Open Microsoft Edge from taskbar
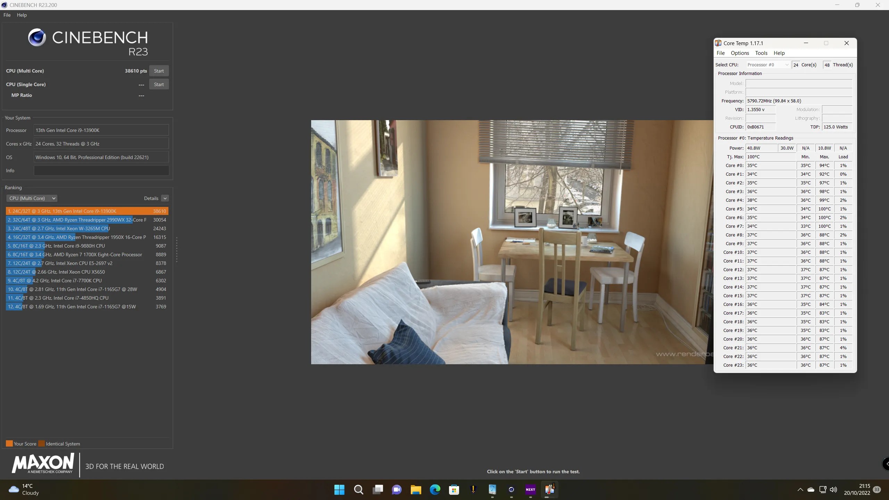 [435, 490]
